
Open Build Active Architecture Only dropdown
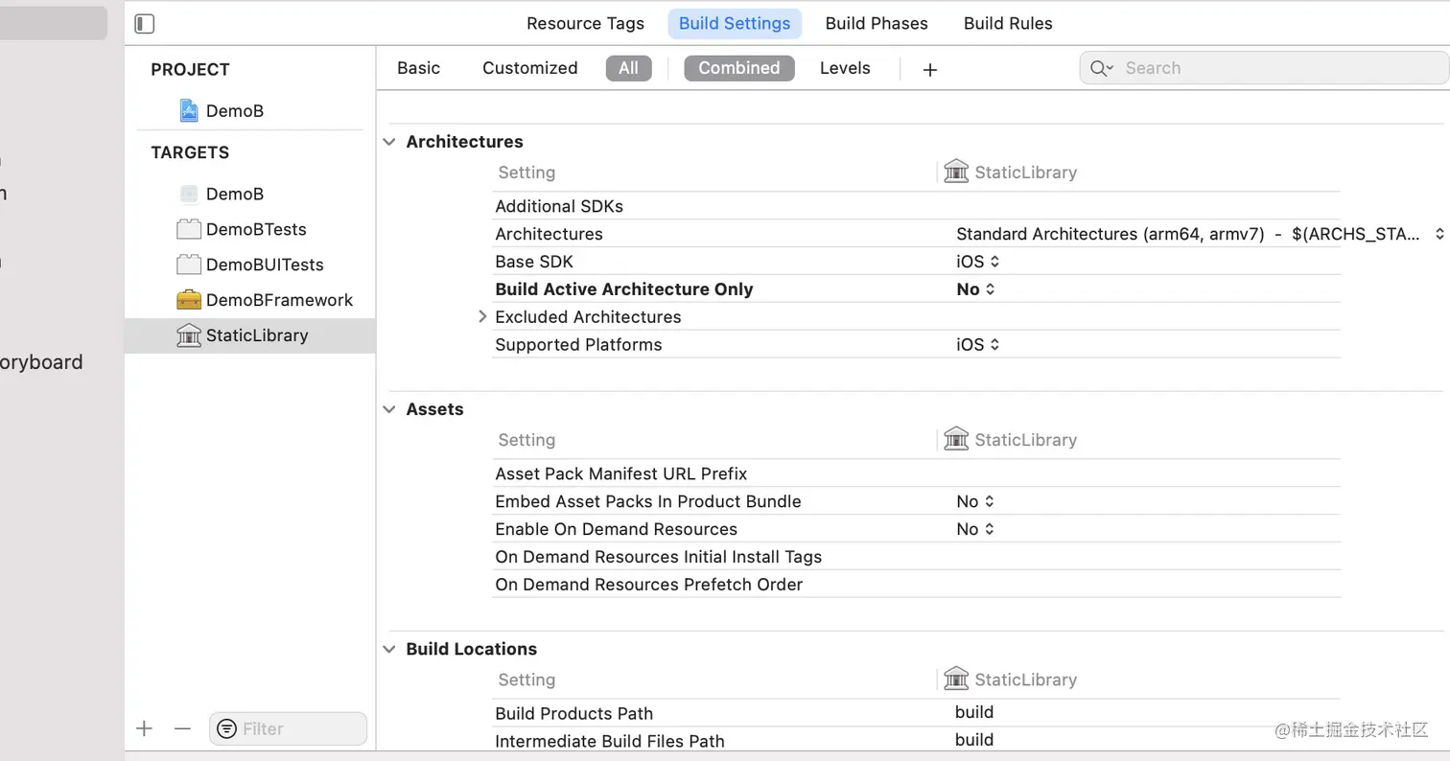click(x=976, y=289)
